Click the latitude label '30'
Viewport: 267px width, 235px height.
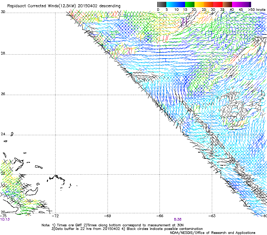[x=3, y=12]
